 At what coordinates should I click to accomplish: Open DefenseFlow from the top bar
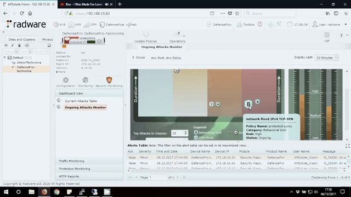click(219, 25)
